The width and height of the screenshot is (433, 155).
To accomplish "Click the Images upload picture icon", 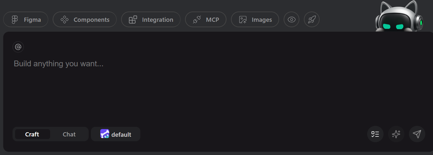I will point(243,20).
